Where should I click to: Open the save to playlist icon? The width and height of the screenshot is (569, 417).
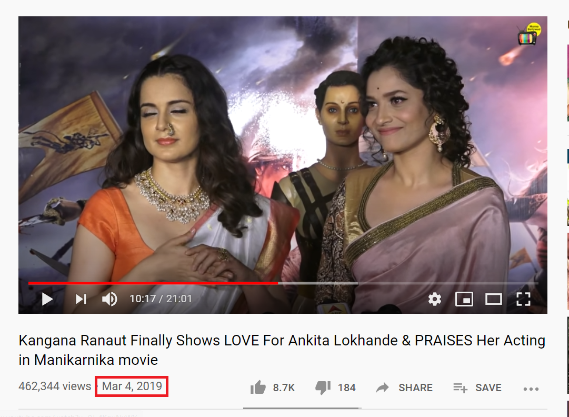coord(460,388)
